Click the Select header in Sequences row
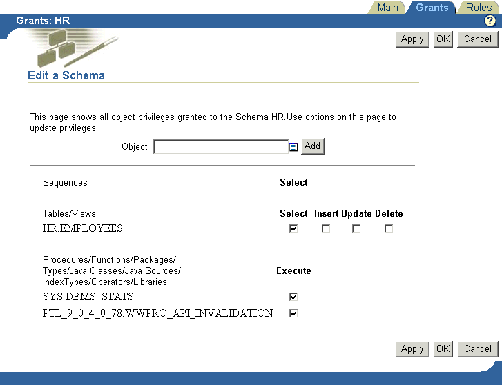The width and height of the screenshot is (502, 385). point(293,182)
